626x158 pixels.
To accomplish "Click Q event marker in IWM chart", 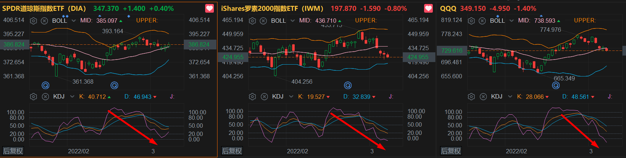I will point(348,85).
